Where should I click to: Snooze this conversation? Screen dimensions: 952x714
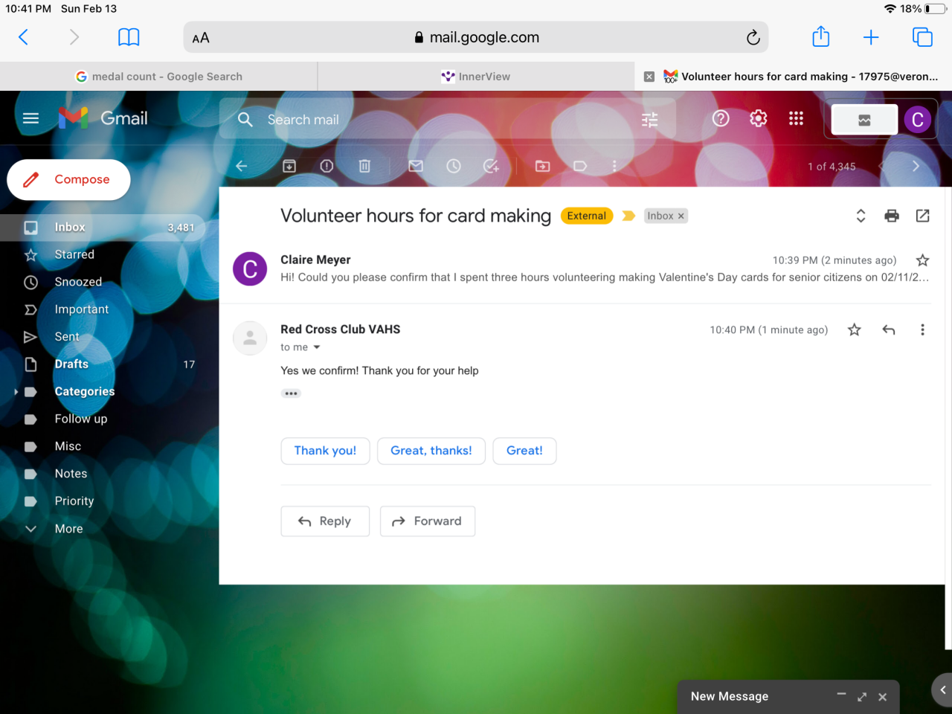tap(454, 166)
